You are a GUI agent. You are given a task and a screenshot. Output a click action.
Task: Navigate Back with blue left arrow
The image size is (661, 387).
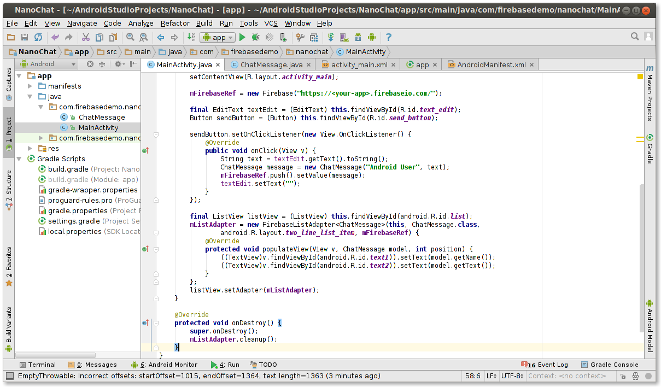(x=161, y=37)
